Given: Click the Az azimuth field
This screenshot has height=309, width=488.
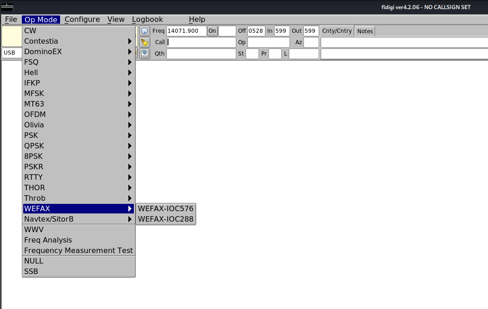Looking at the screenshot, I should click(311, 42).
